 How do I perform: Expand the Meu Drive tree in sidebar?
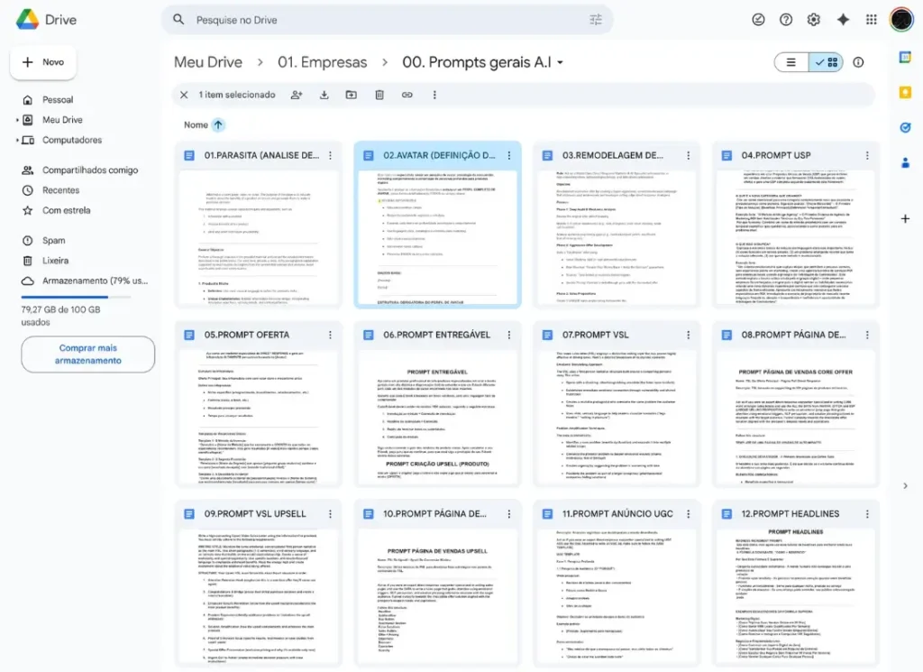tap(17, 120)
